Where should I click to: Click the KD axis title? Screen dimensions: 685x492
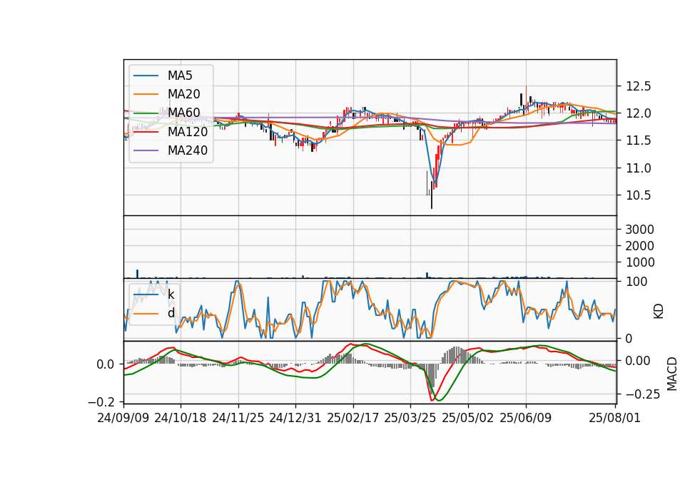coord(659,312)
